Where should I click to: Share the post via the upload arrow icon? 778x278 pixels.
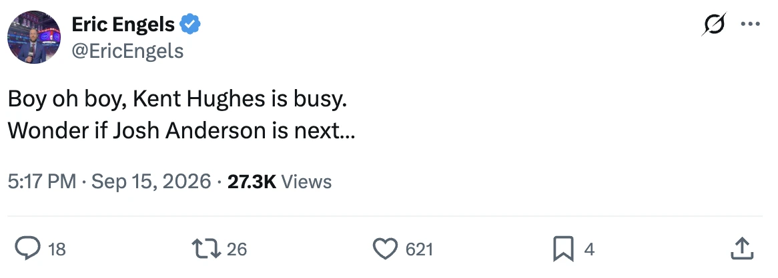coord(742,248)
